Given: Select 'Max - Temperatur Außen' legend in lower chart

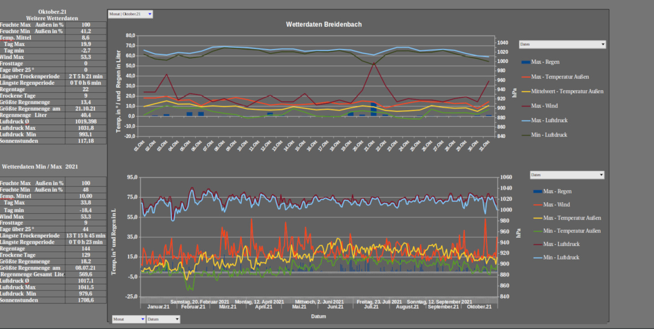Looking at the screenshot, I should [567, 218].
